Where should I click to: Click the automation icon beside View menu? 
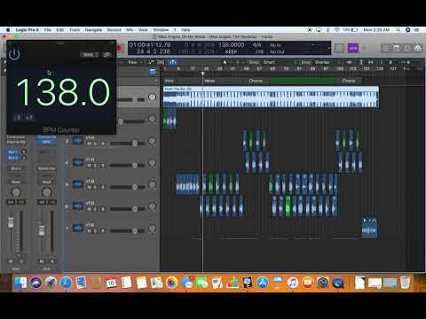click(151, 62)
